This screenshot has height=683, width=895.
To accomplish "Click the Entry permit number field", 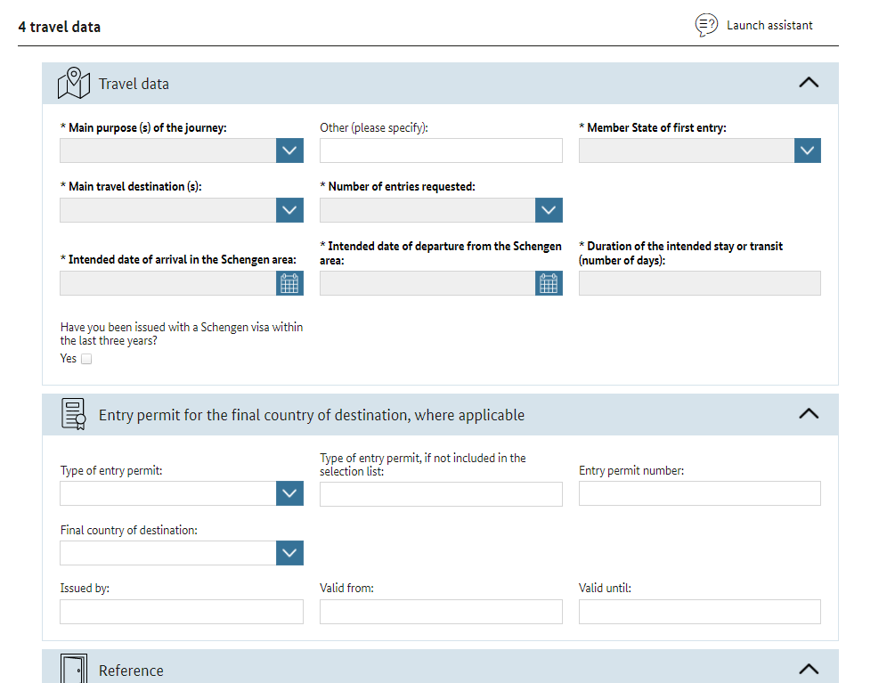I will click(700, 493).
